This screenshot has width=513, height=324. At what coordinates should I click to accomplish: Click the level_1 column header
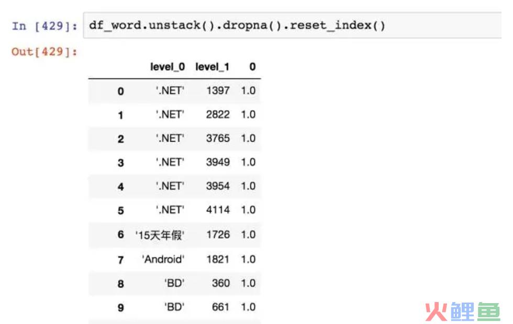(x=212, y=67)
